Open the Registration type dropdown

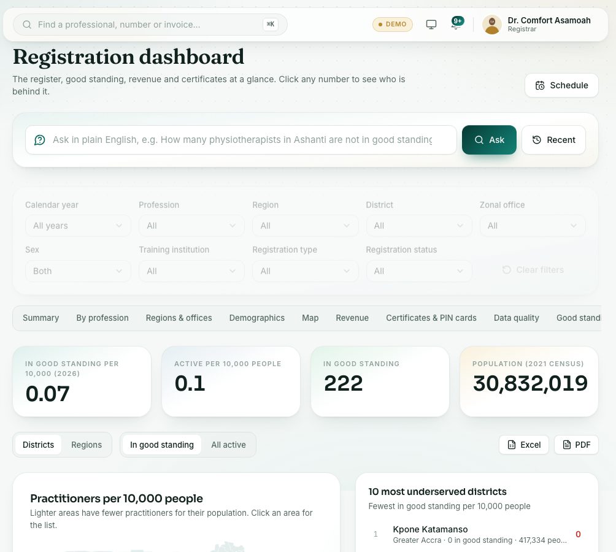point(306,271)
